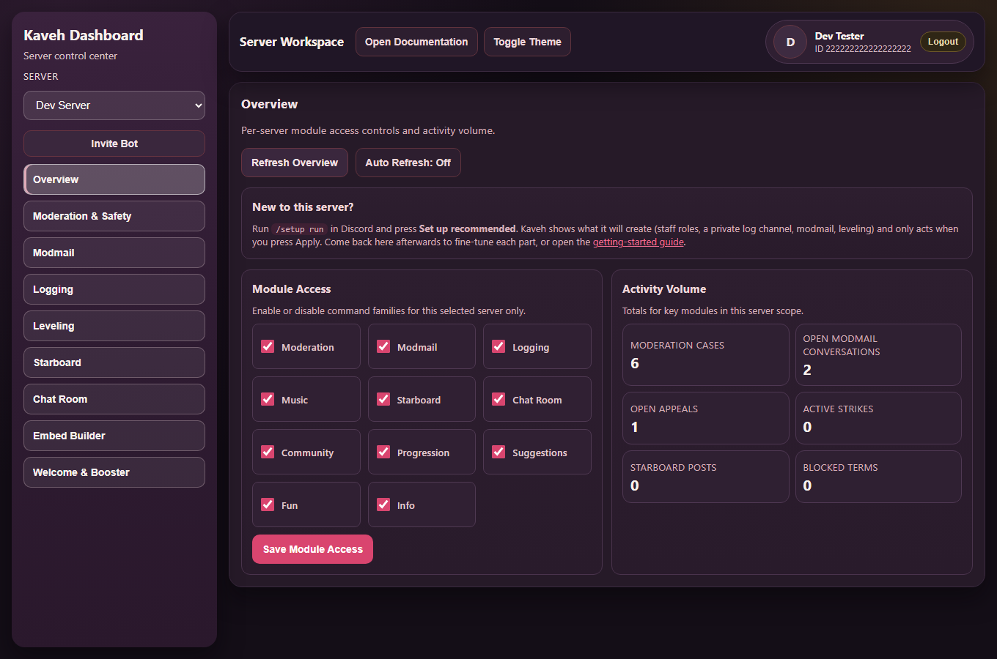This screenshot has height=659, width=997.
Task: Go to Moderation & Safety section
Action: [x=114, y=216]
